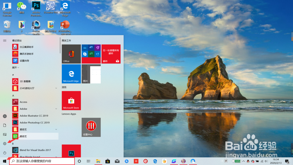Open Cortana circle on taskbar
The image size is (293, 165).
pyautogui.click(x=79, y=161)
